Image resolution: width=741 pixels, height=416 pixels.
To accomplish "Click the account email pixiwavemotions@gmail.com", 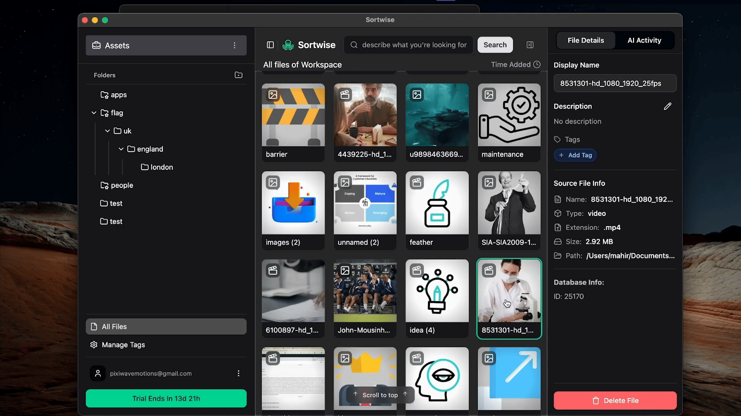I will 151,374.
